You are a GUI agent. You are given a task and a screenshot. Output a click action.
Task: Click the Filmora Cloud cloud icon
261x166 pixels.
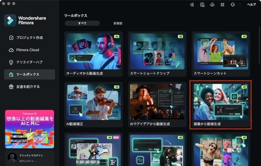(x=11, y=50)
